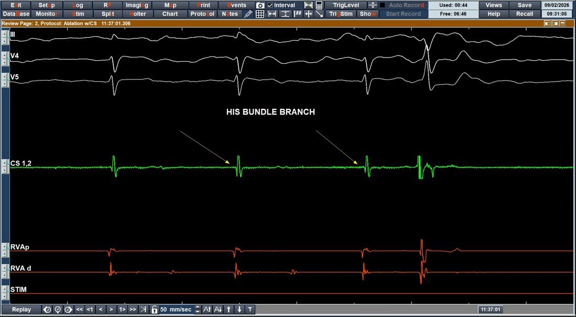The image size is (576, 317).
Task: Click the T text button in replay bar
Action: [250, 310]
